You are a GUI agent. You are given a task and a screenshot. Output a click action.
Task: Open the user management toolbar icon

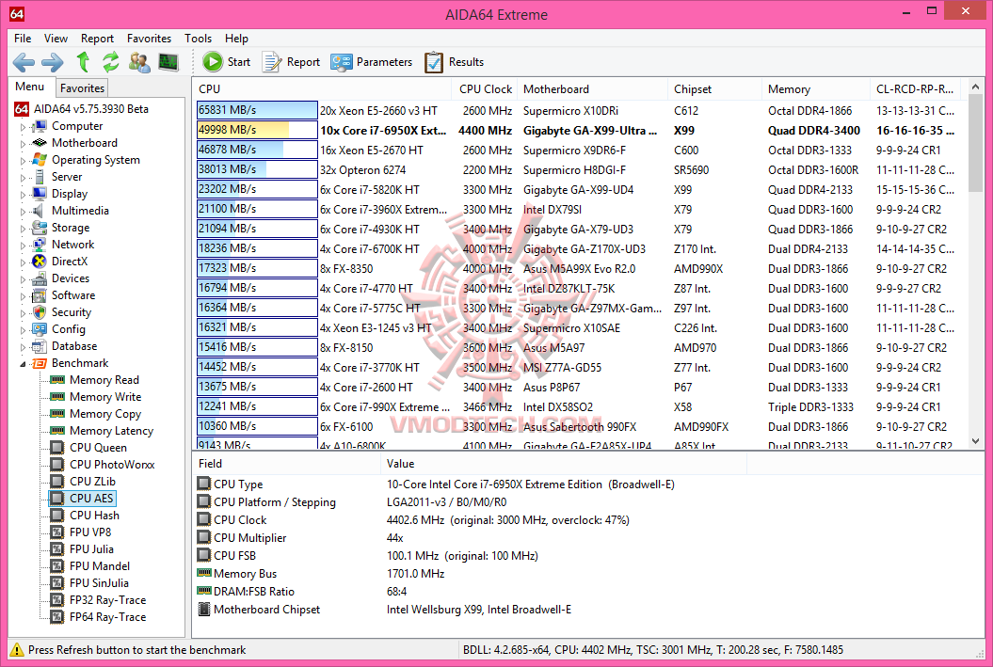point(139,62)
